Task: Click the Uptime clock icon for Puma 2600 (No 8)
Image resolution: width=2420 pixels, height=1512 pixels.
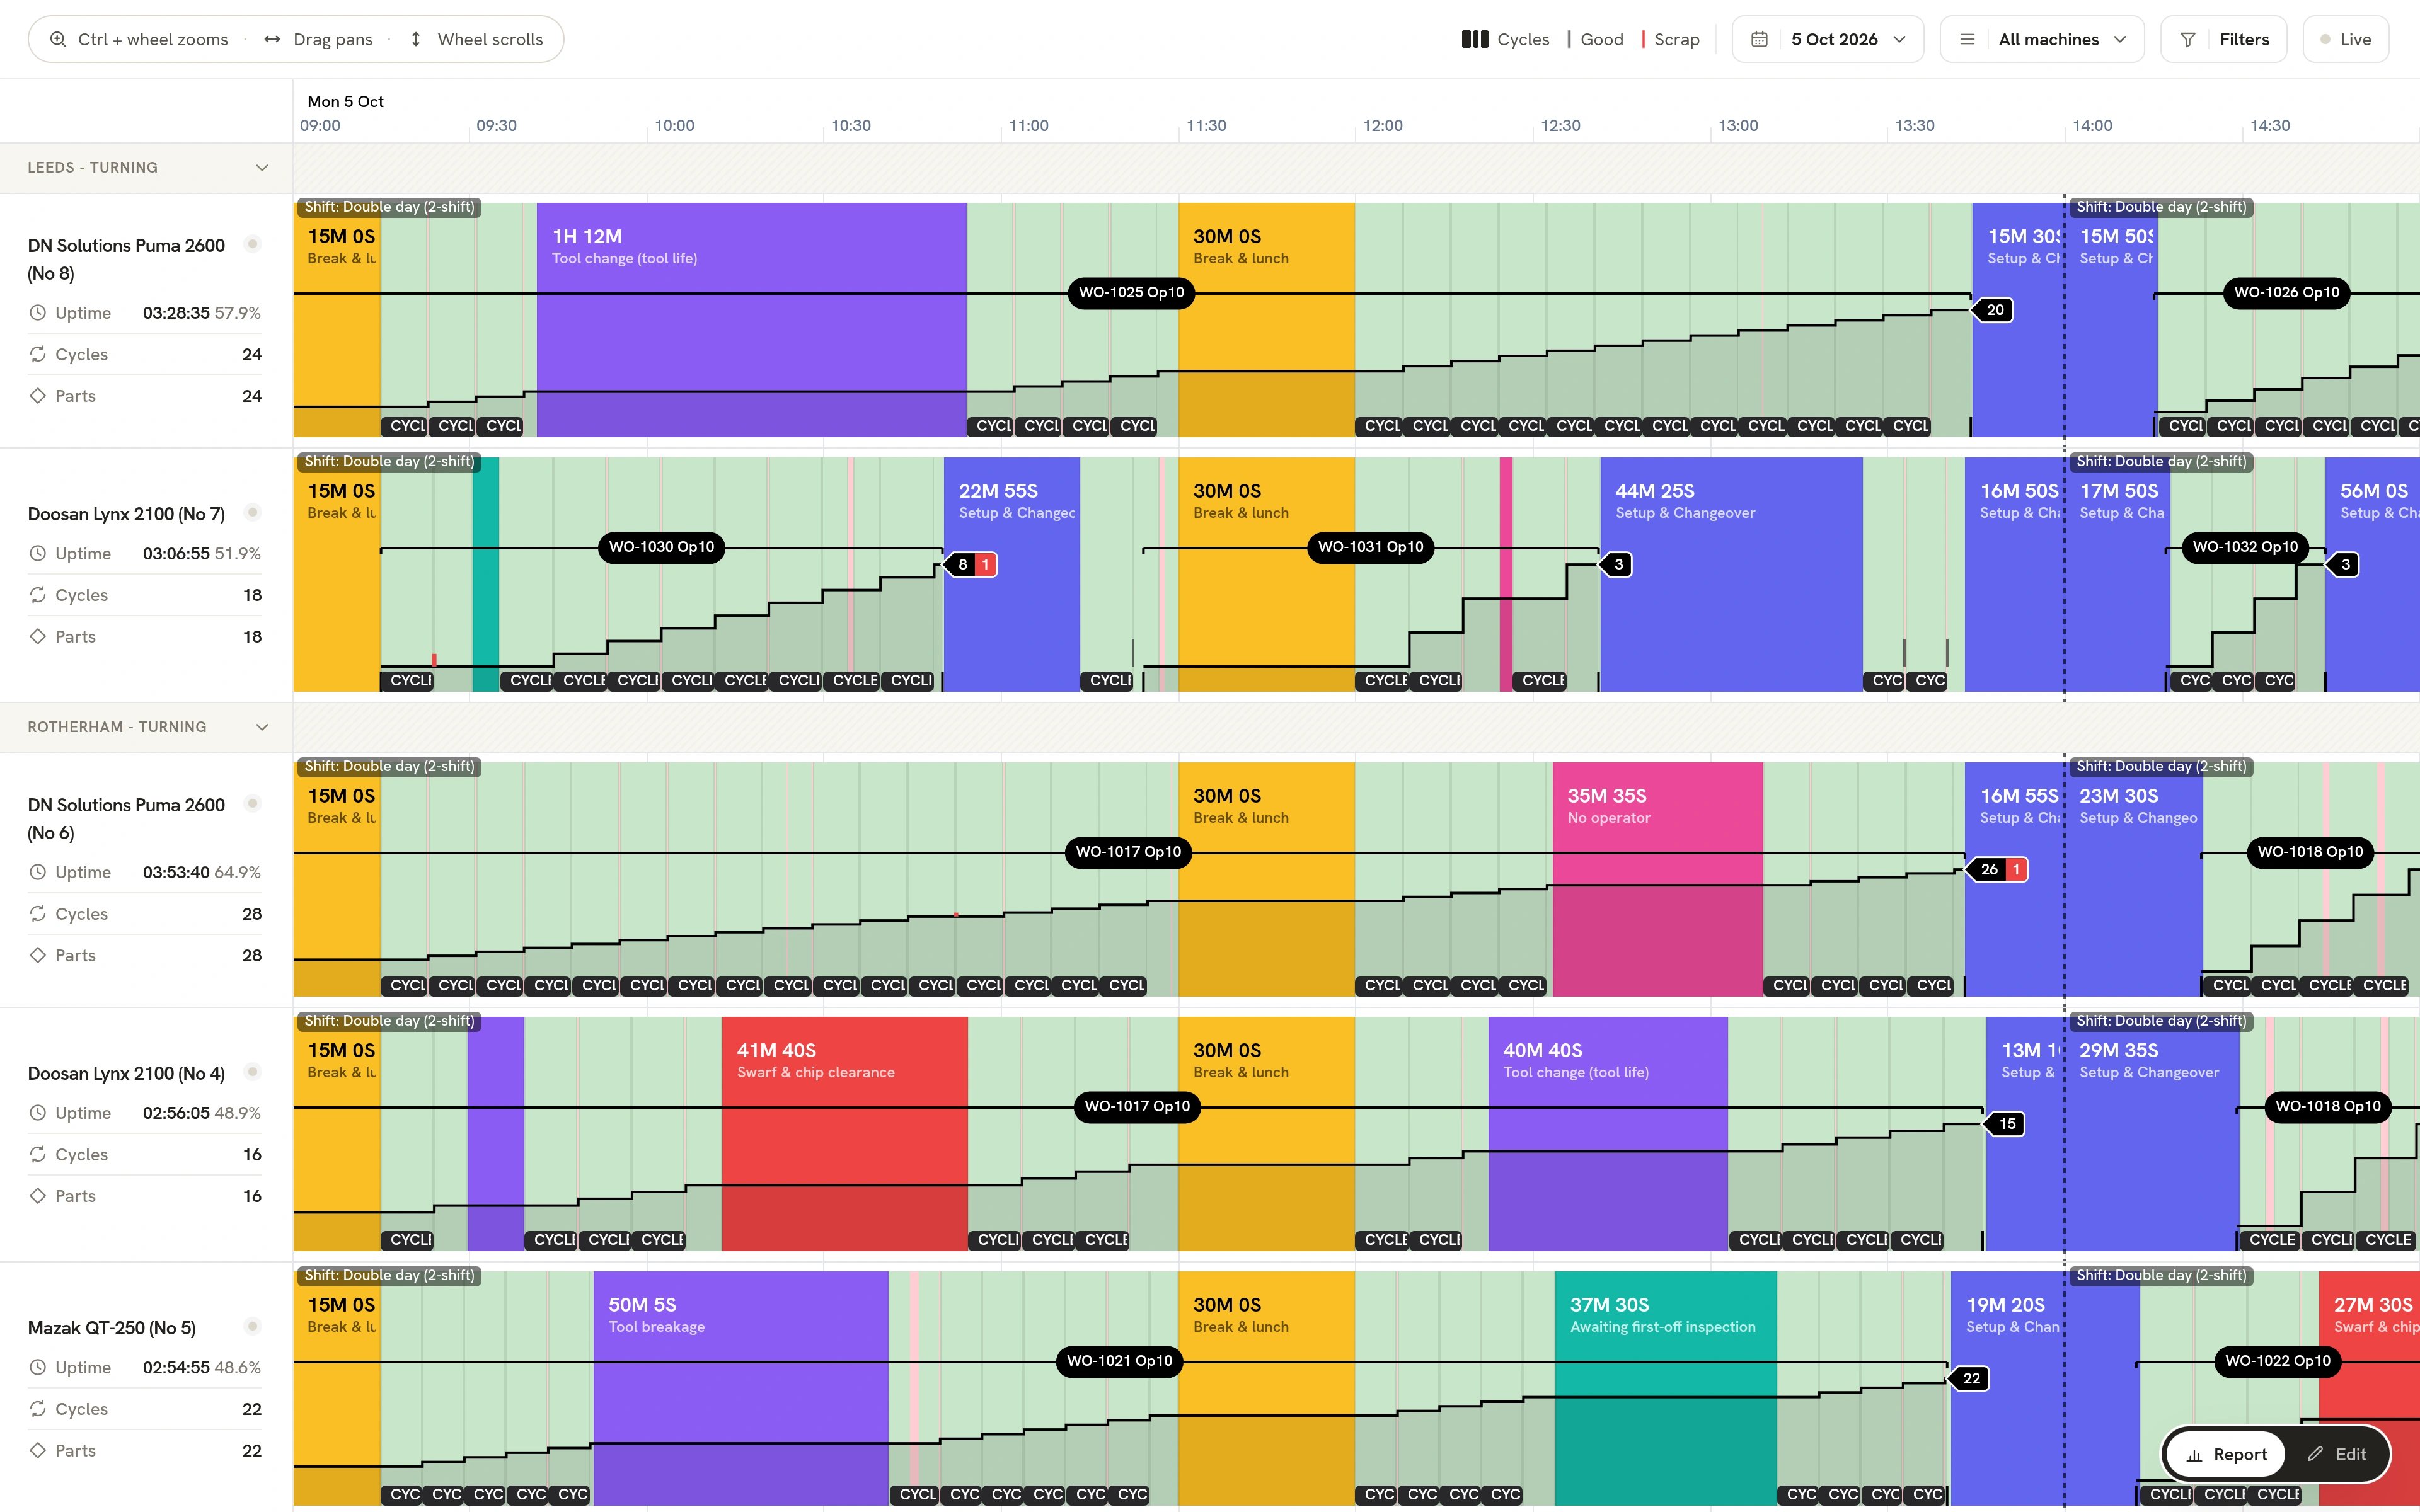Action: click(37, 313)
